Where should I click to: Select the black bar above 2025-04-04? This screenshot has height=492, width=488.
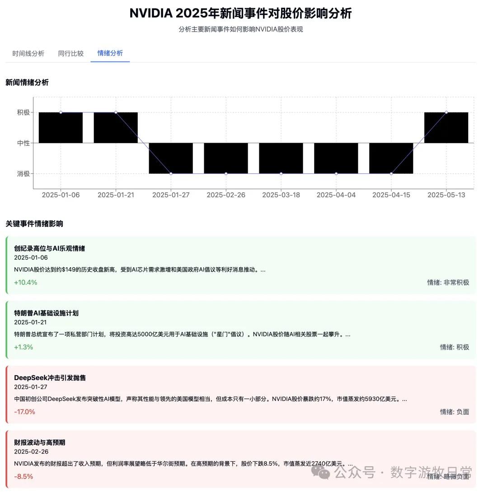point(336,158)
